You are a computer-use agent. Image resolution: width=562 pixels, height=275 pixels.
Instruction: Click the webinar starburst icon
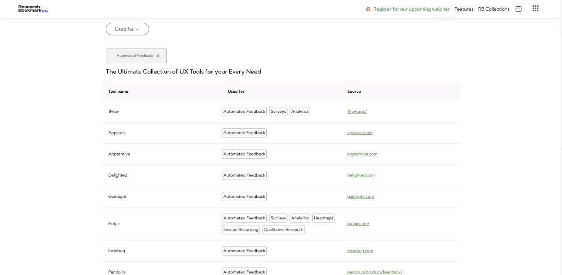[368, 9]
